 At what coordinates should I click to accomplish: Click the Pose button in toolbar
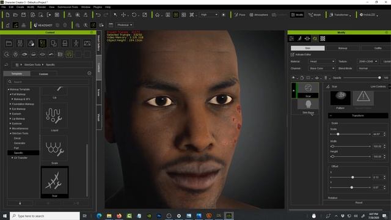(x=240, y=15)
